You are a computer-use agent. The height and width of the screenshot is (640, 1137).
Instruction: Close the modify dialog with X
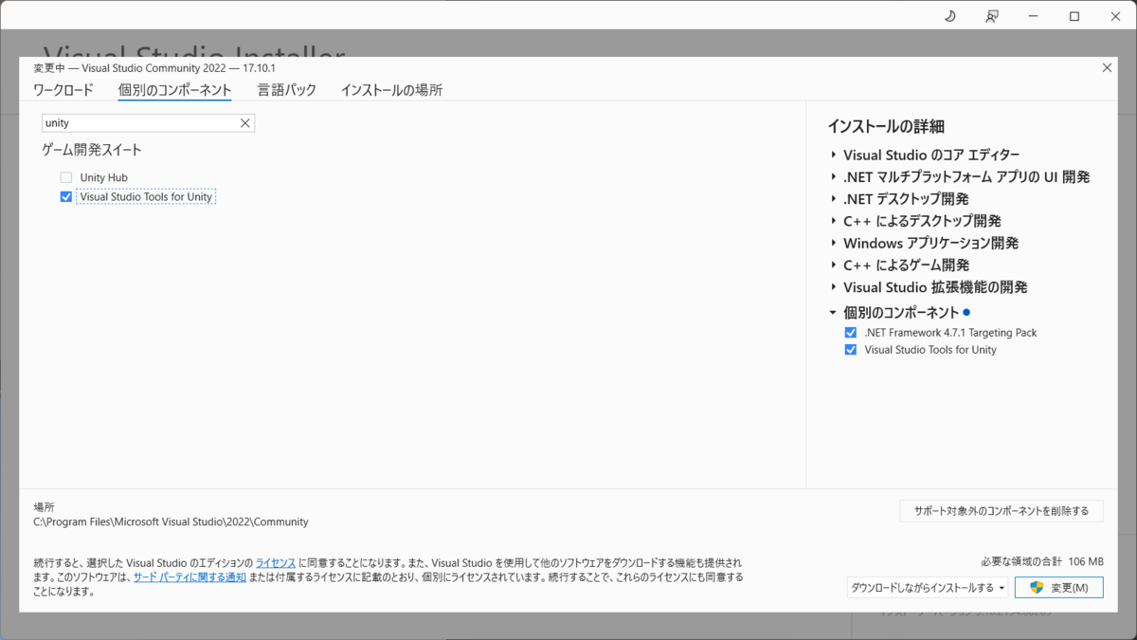[1107, 67]
